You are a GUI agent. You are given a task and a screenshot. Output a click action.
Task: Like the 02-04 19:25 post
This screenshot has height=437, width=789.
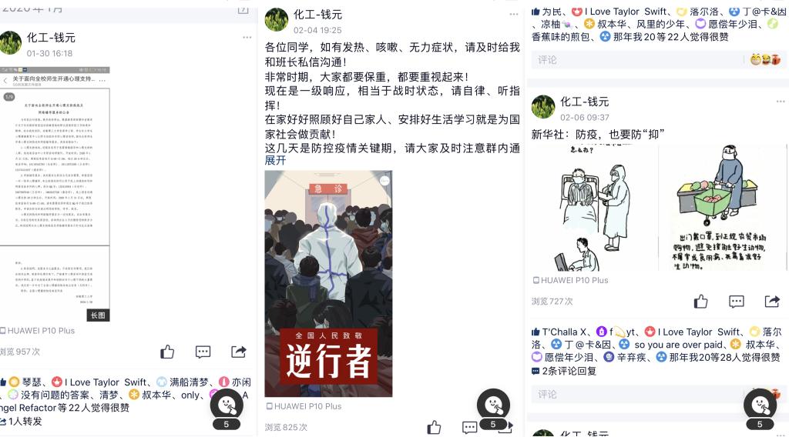pyautogui.click(x=434, y=428)
